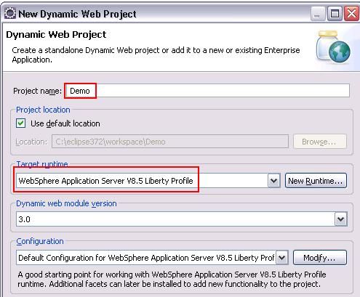Viewport: 360px width, 297px height.
Task: Select the WebSphere Application Server V8.5 runtime text
Action: [105, 181]
